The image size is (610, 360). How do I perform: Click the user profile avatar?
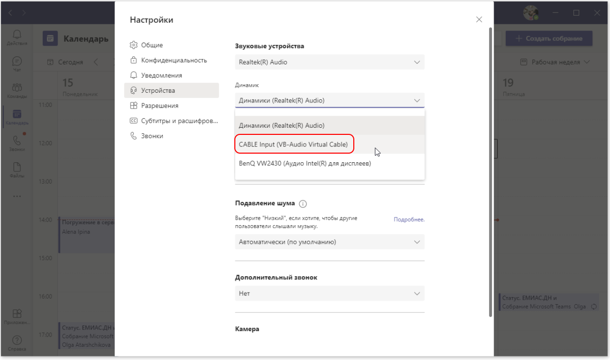(531, 13)
